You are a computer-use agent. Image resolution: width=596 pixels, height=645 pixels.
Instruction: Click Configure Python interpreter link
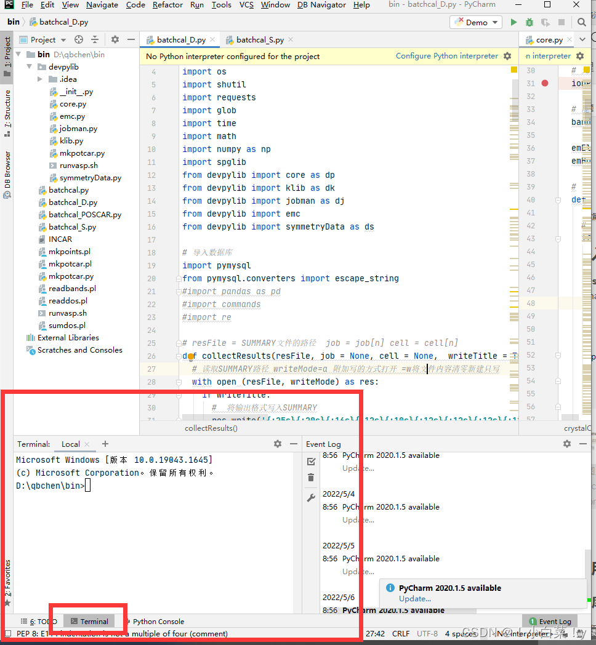(446, 56)
